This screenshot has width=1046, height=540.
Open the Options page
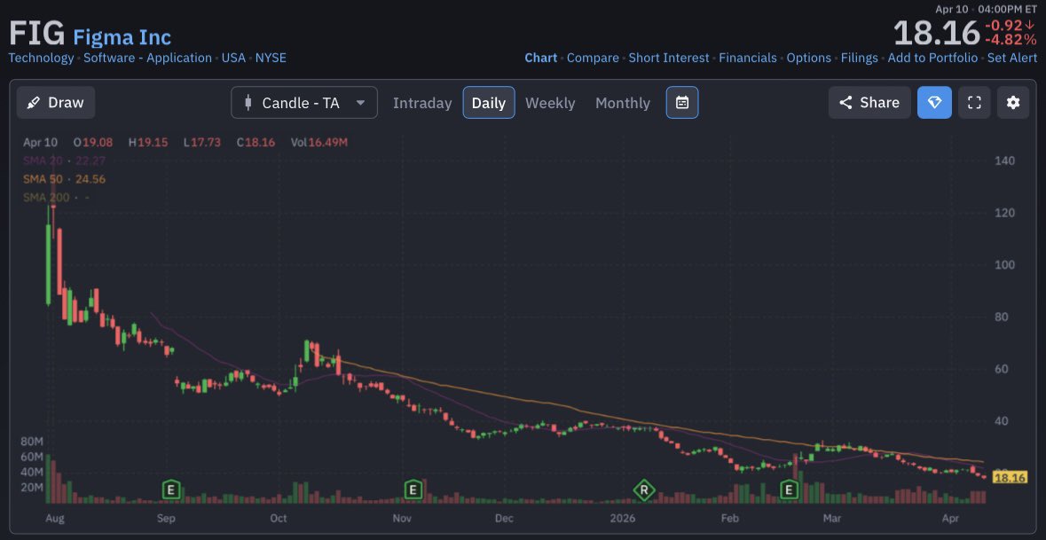[x=809, y=58]
